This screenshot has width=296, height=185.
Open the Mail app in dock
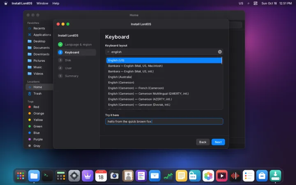pyautogui.click(x=155, y=176)
